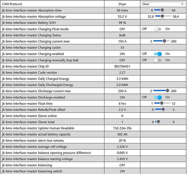Image resolution: width=187 pixels, height=174 pixels.
Task: Adjust the Discharge current max slider
Action: (x=161, y=91)
